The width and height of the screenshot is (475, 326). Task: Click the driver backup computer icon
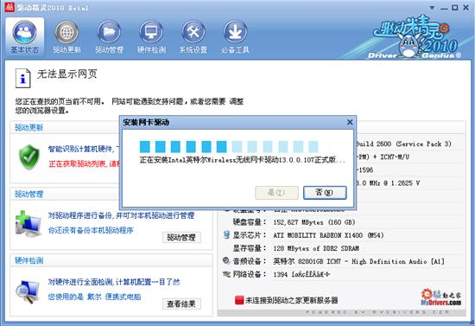click(x=28, y=224)
